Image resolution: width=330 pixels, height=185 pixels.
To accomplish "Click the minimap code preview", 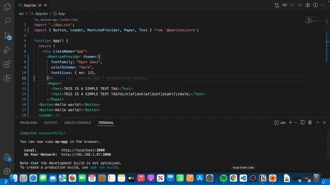I will coord(315,21).
